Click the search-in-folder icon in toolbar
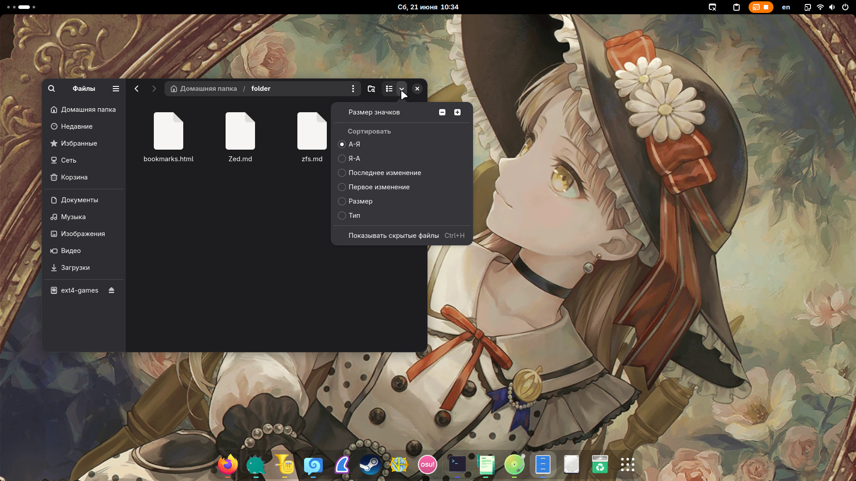The width and height of the screenshot is (856, 481). (x=371, y=89)
